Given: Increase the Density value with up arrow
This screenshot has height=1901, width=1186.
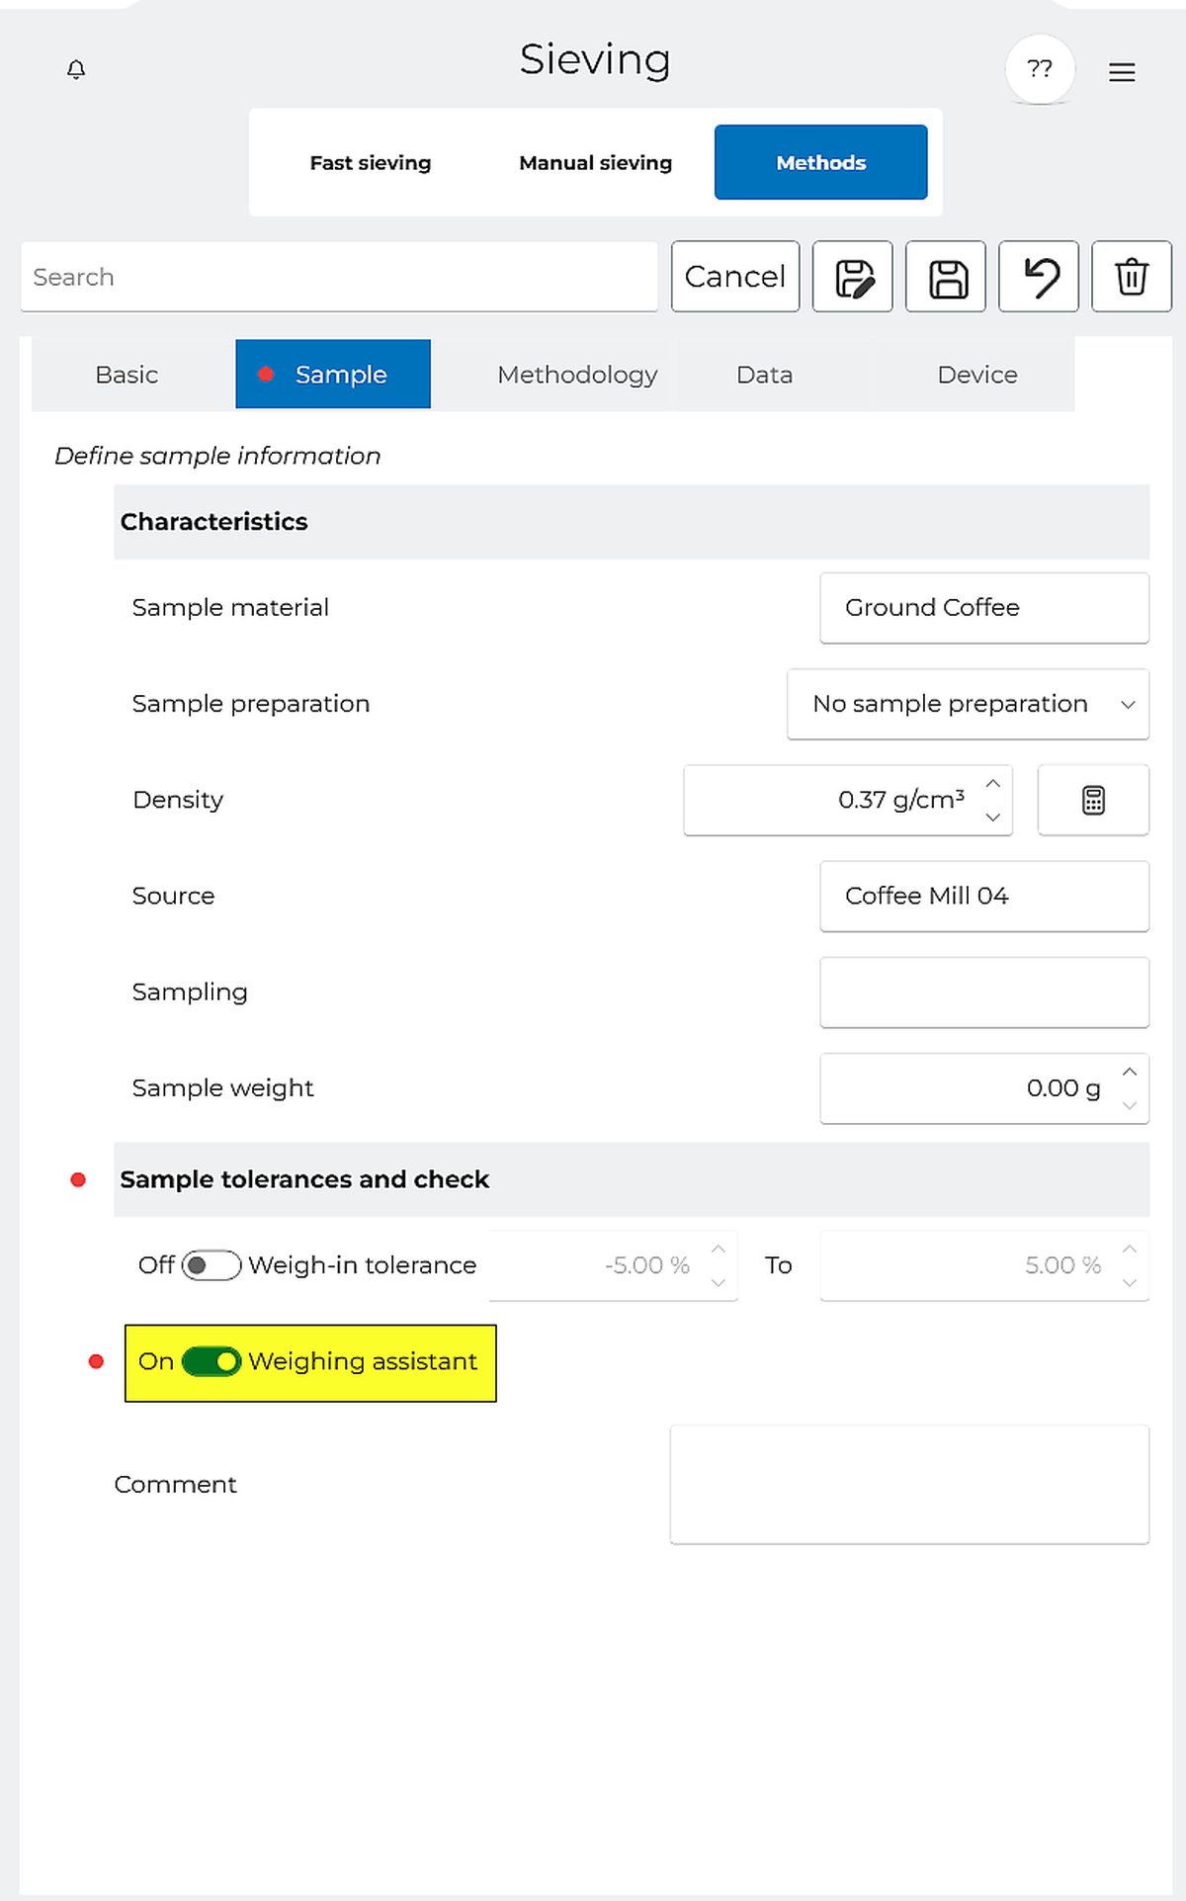Looking at the screenshot, I should (x=993, y=783).
